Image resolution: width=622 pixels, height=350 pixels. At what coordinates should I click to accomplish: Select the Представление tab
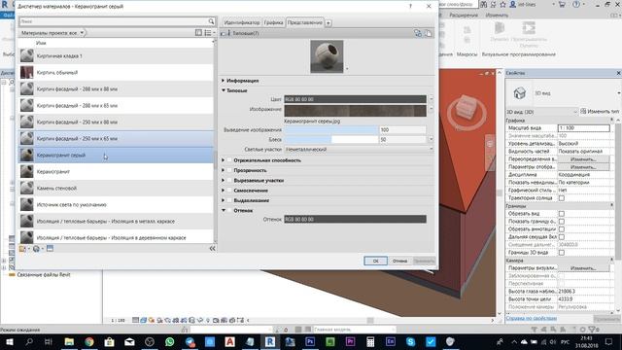[x=304, y=22]
